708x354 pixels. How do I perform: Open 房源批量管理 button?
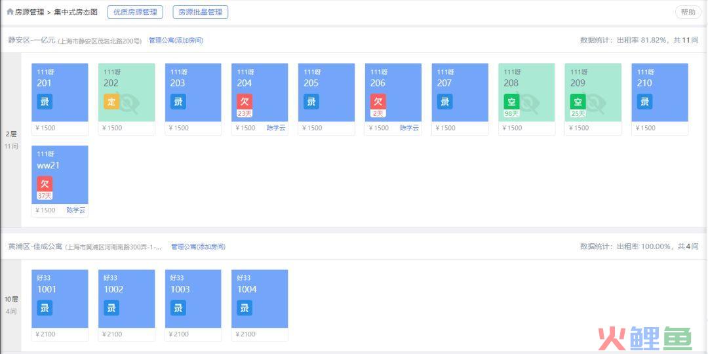201,12
